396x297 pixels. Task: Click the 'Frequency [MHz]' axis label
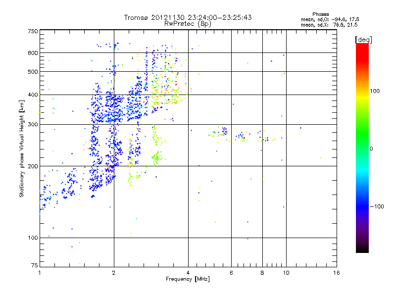pos(188,279)
